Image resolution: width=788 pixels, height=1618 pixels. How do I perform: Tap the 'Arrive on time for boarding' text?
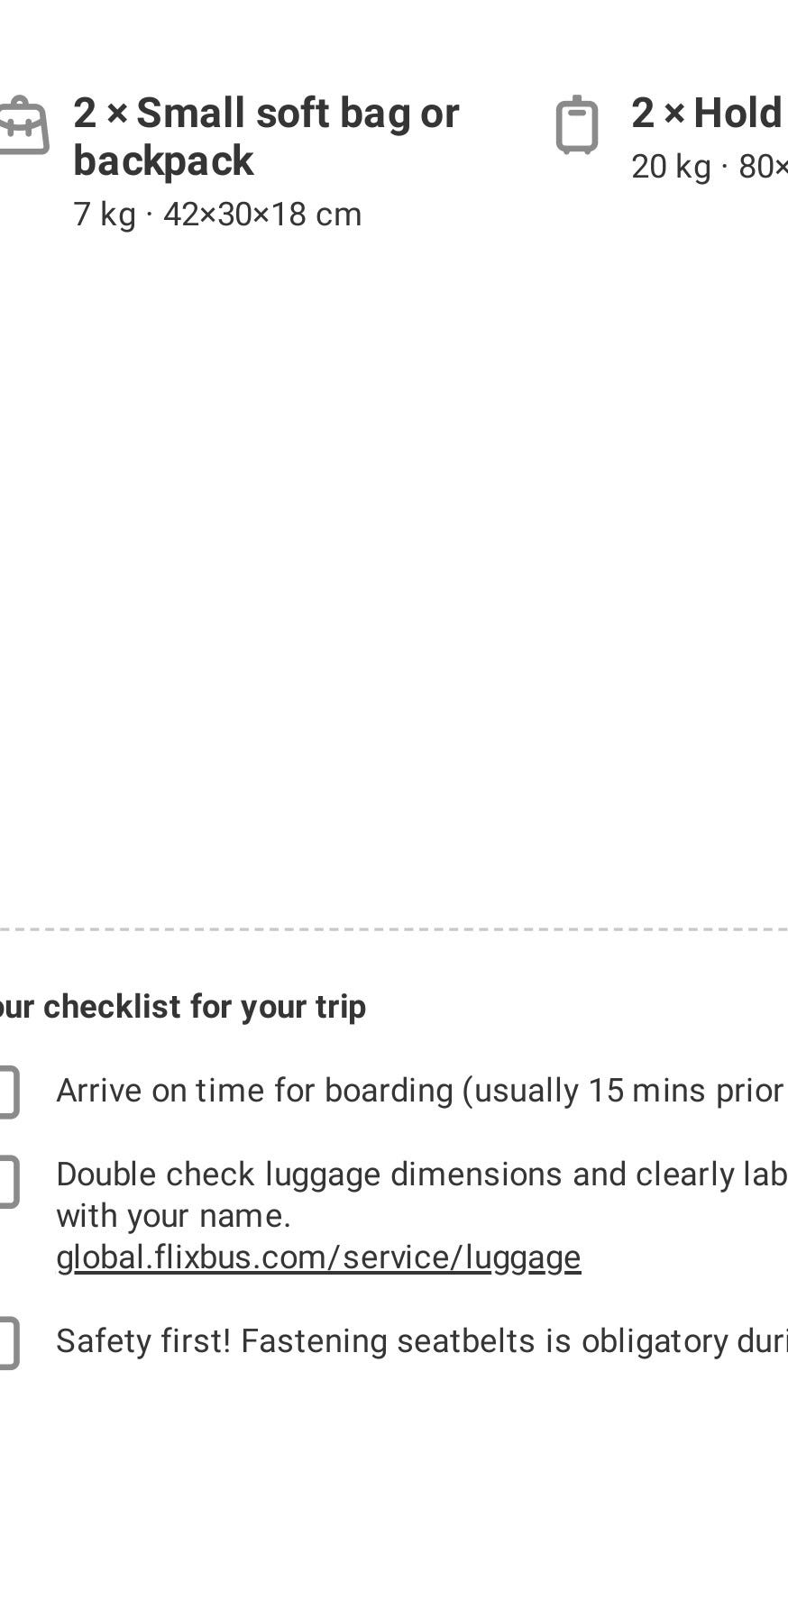pyautogui.click(x=254, y=1091)
